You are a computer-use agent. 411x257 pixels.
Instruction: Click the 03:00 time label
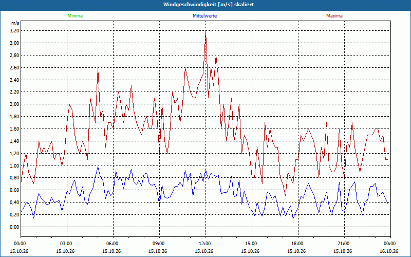click(x=67, y=244)
